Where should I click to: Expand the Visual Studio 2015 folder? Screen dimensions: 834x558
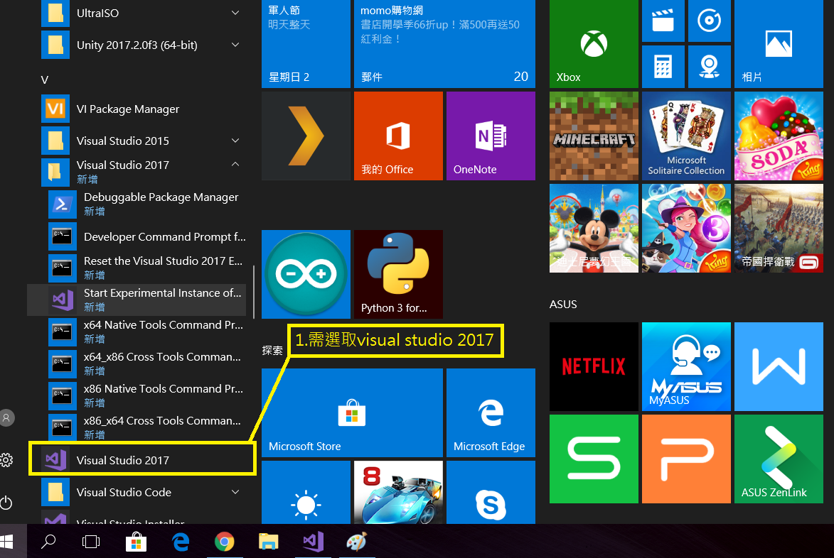tap(235, 141)
